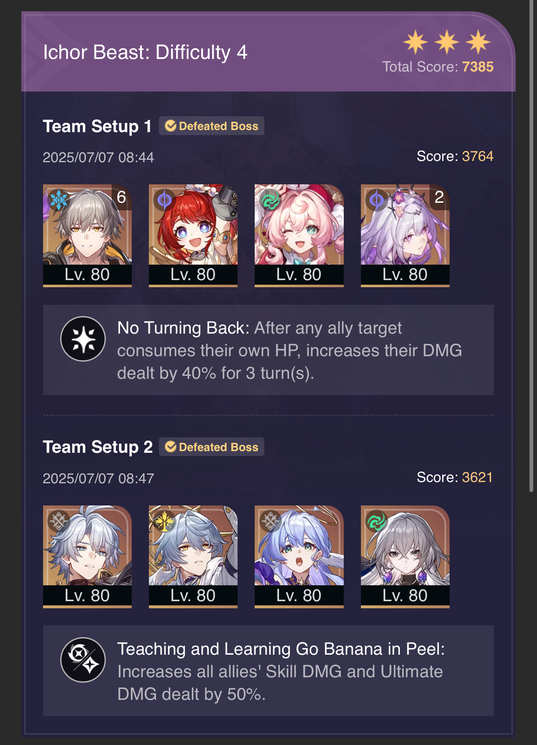537x745 pixels.
Task: Click the Ice element icon on gray-haired character
Action: [59, 200]
